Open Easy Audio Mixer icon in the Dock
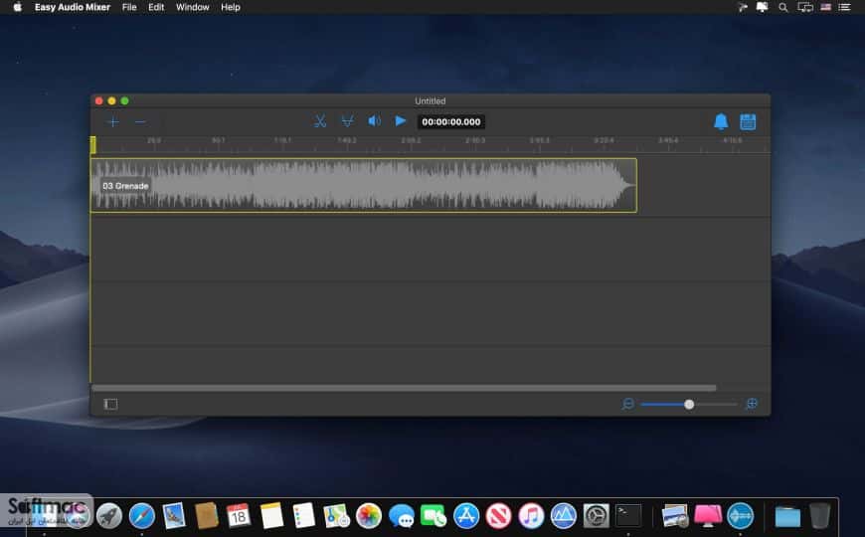This screenshot has width=865, height=537. [x=740, y=516]
